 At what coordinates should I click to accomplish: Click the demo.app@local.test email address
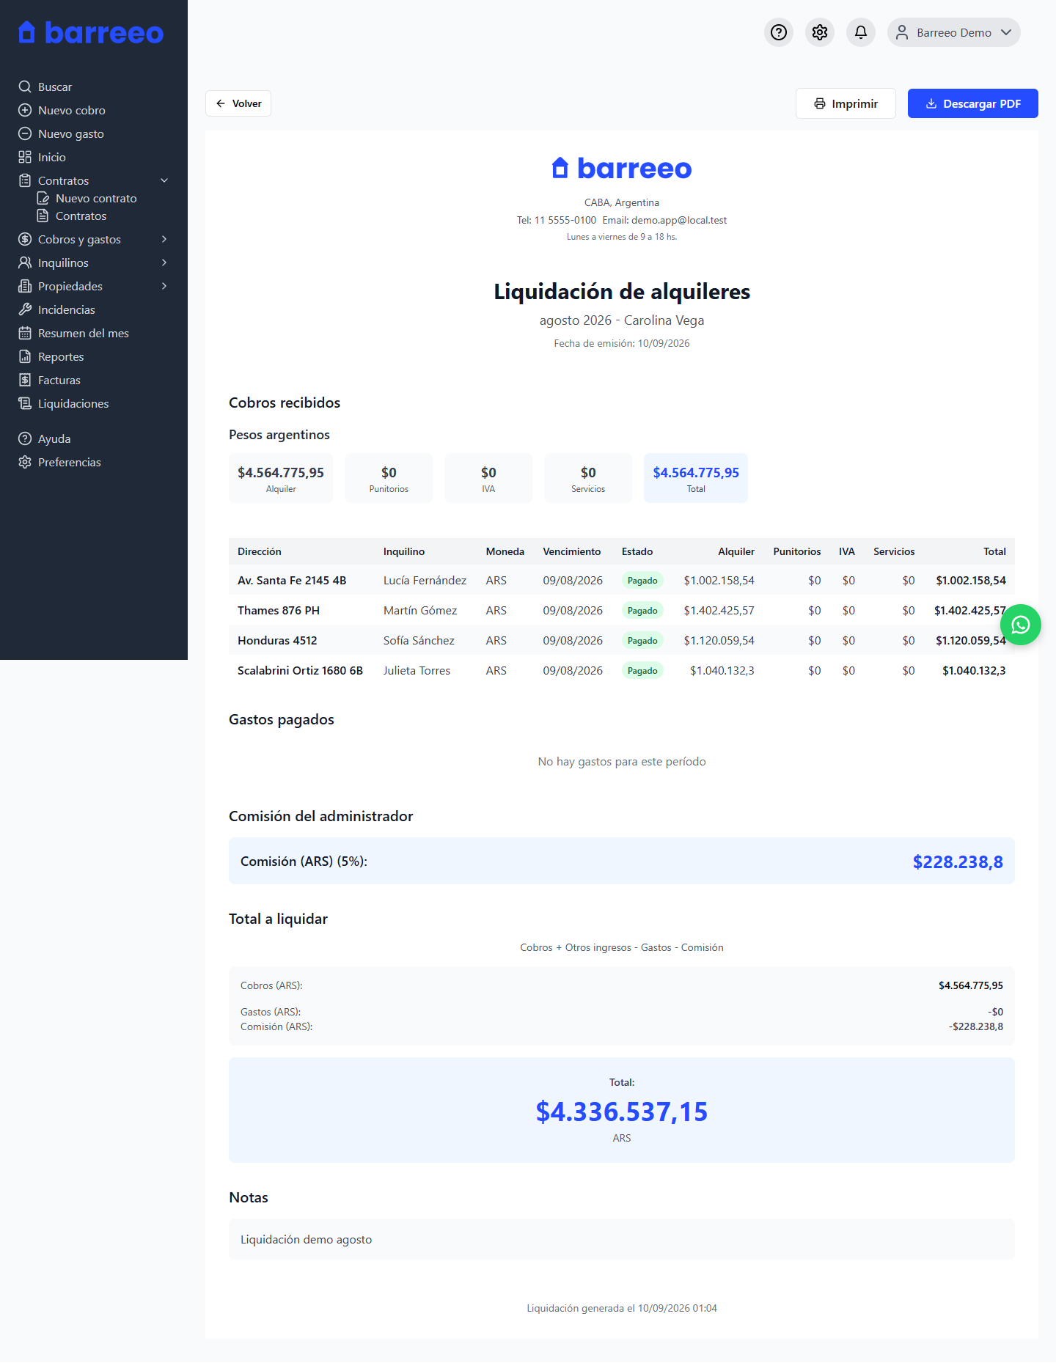click(x=679, y=220)
